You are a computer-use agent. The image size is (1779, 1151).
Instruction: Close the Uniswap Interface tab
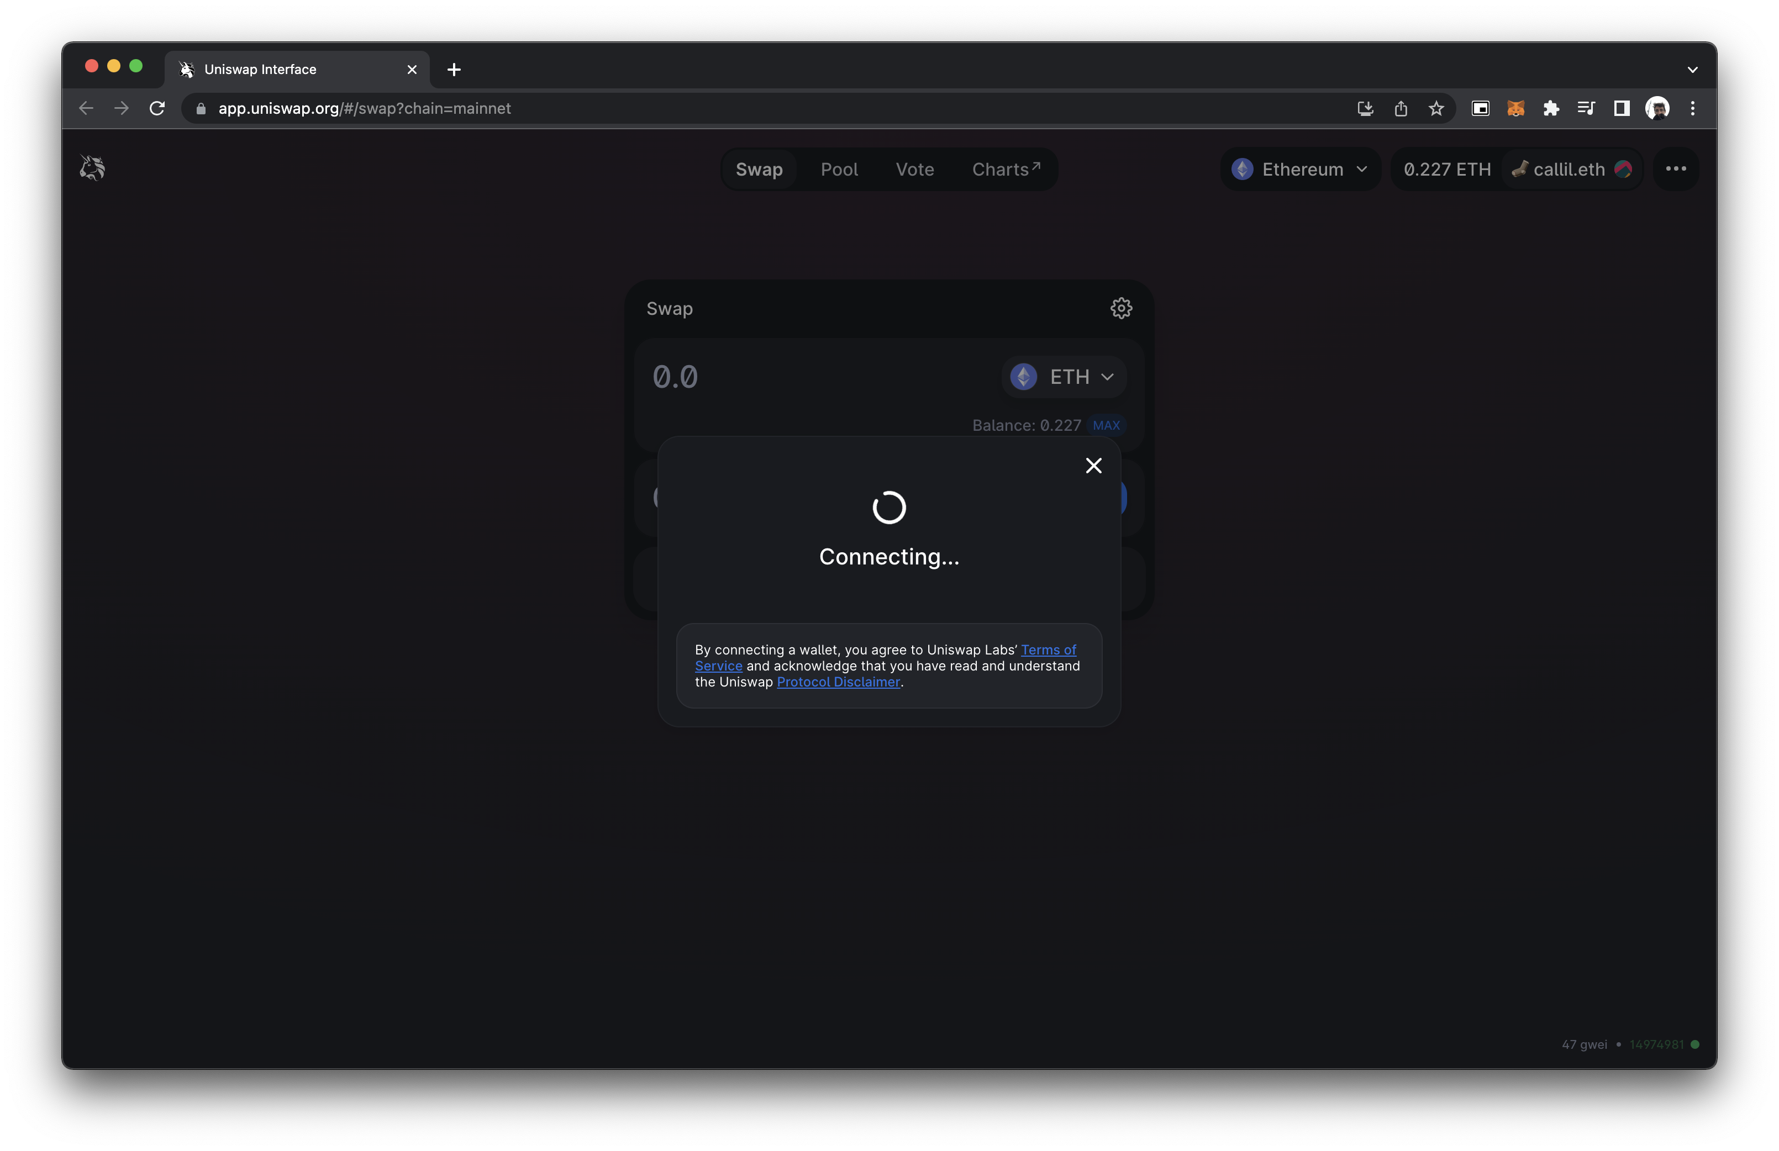pyautogui.click(x=412, y=70)
